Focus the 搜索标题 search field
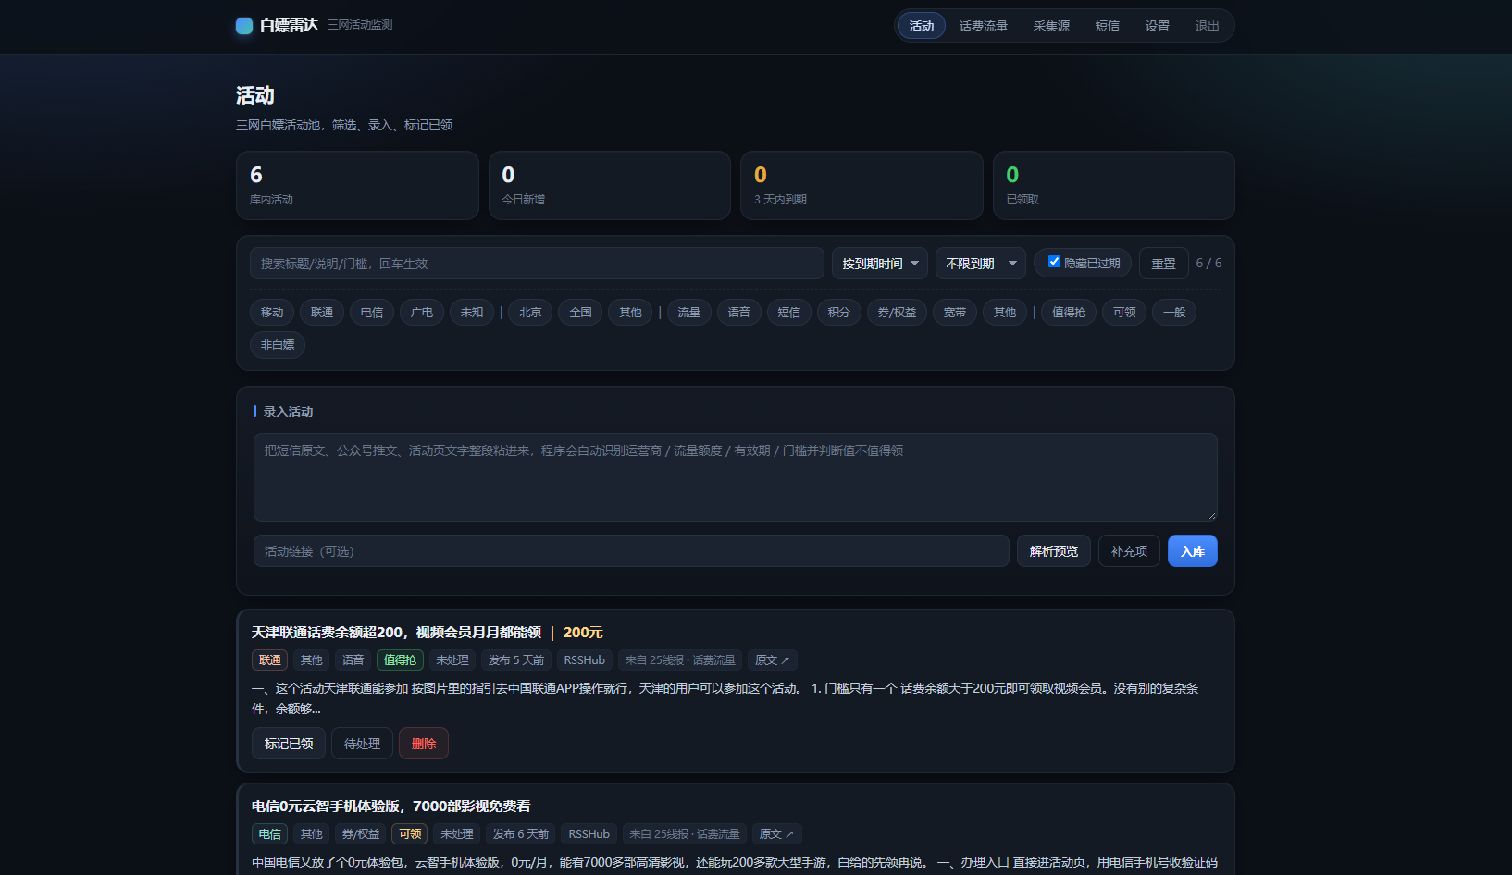Screen dimensions: 1512x875 tap(537, 264)
